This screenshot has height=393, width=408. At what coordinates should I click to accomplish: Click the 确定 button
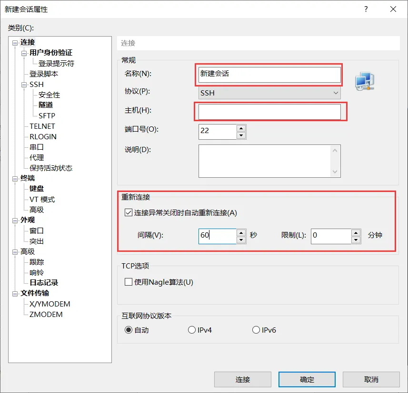click(x=307, y=379)
